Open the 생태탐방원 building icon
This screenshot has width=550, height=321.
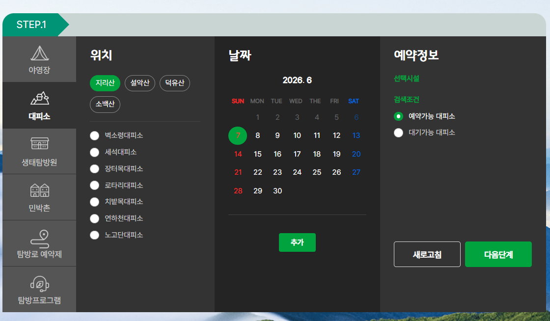coord(40,143)
